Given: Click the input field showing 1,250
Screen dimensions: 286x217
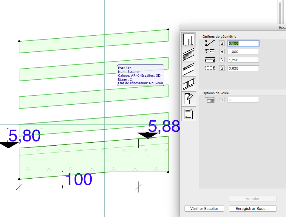Looking at the screenshot, I should pyautogui.click(x=243, y=60).
